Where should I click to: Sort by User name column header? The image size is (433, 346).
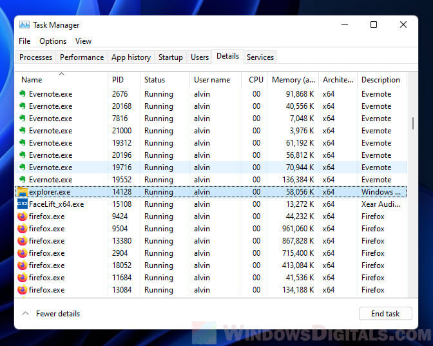click(215, 80)
